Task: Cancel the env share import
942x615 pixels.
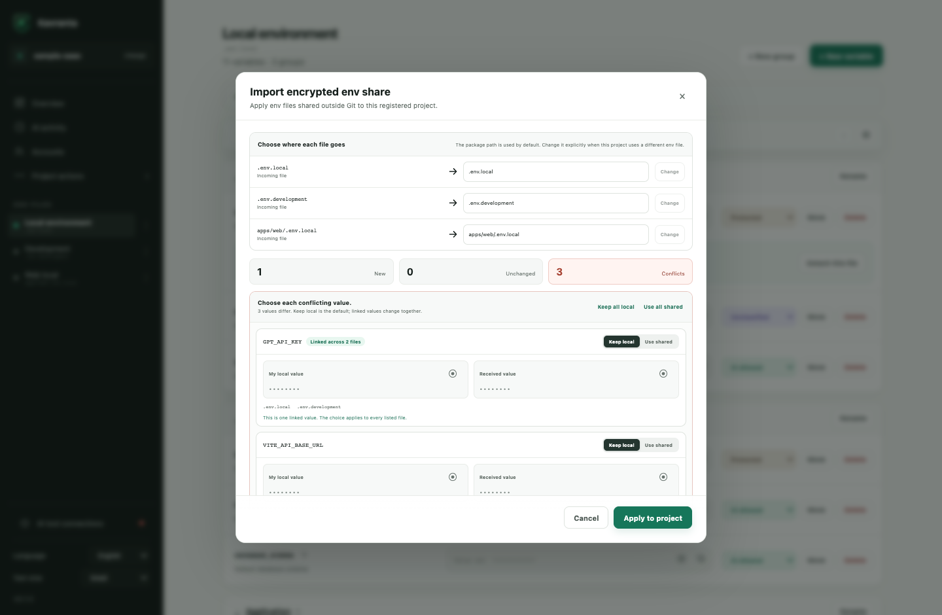Action: (586, 518)
